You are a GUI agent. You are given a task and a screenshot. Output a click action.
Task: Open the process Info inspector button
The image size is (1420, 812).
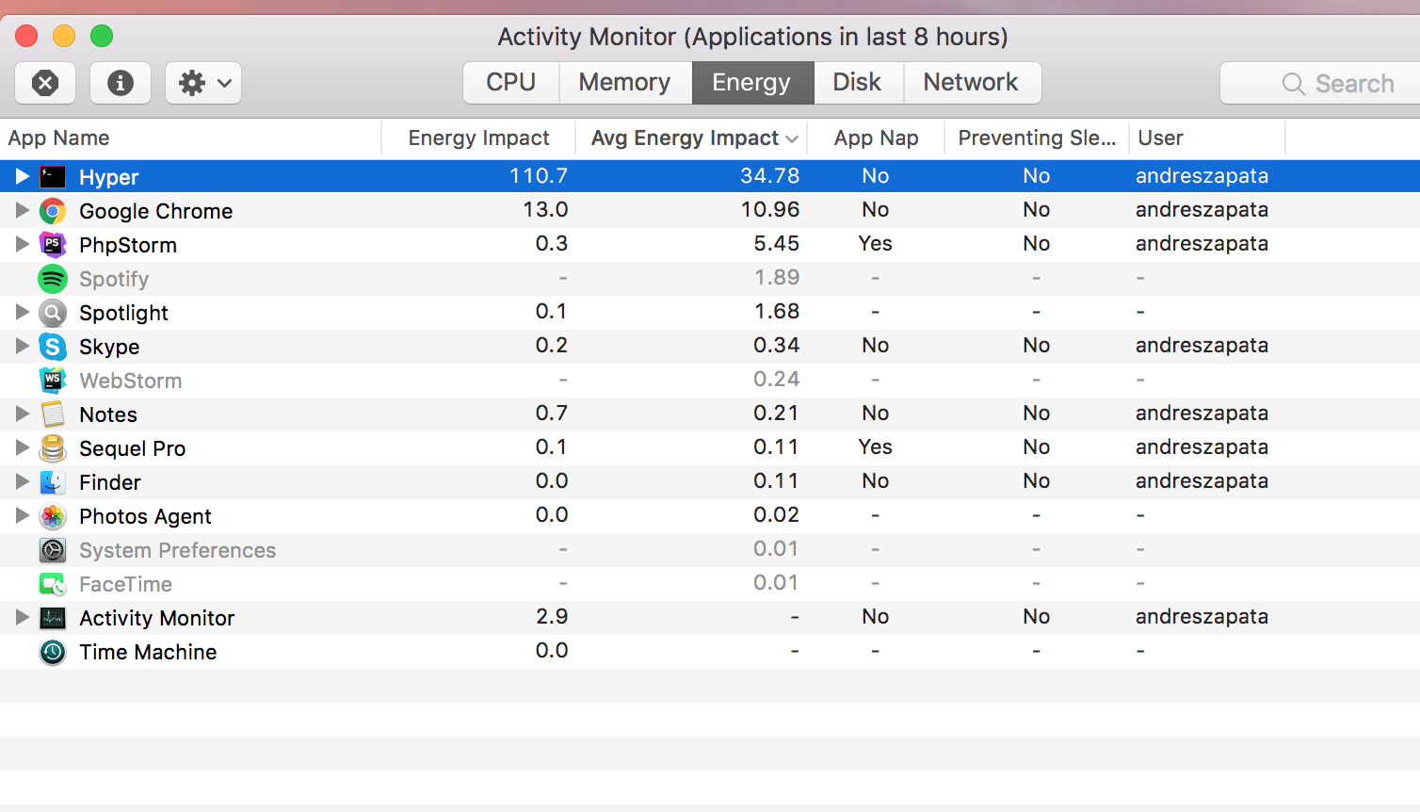tap(120, 83)
